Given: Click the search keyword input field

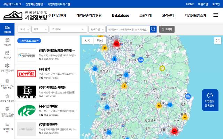Looking at the screenshot, I should 128,29.
